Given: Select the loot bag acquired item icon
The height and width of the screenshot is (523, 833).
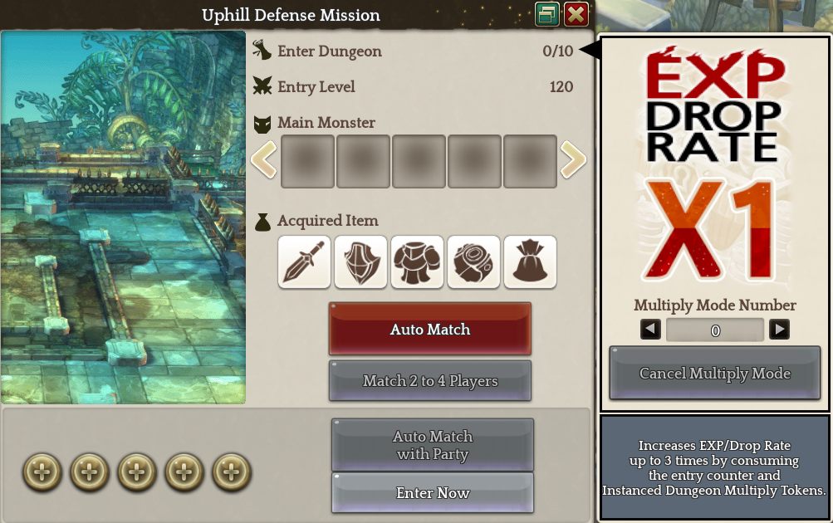Looking at the screenshot, I should click(x=530, y=262).
